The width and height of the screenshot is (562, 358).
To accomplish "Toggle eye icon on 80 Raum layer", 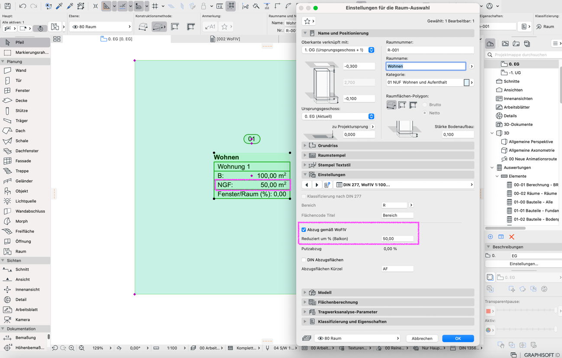I will 75,27.
